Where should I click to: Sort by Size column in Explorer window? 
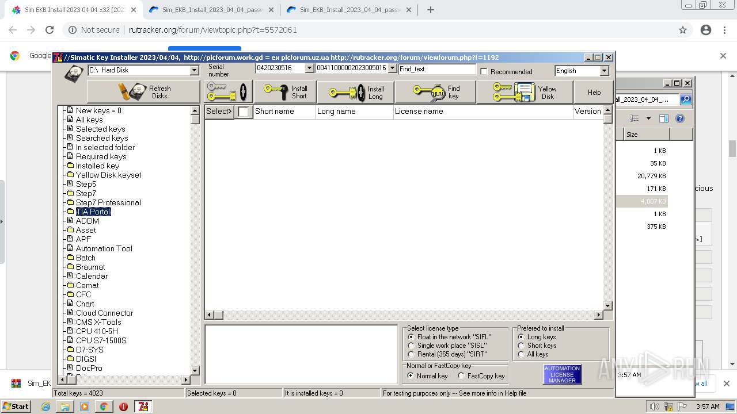click(x=646, y=135)
